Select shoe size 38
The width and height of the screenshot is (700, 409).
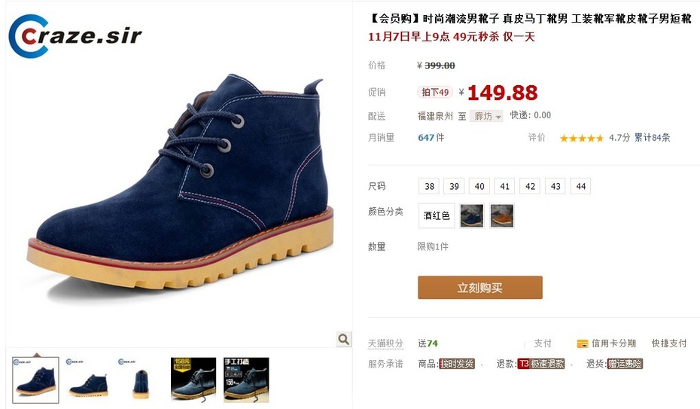tap(429, 186)
